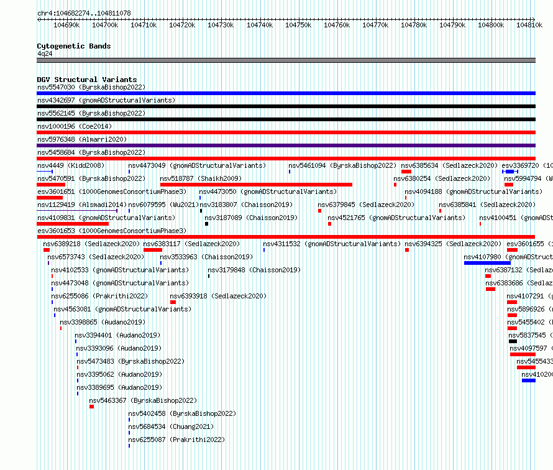Select the nsv4109831 red variant bar

(73, 224)
